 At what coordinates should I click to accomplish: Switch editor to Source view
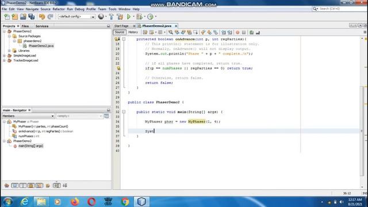point(120,32)
